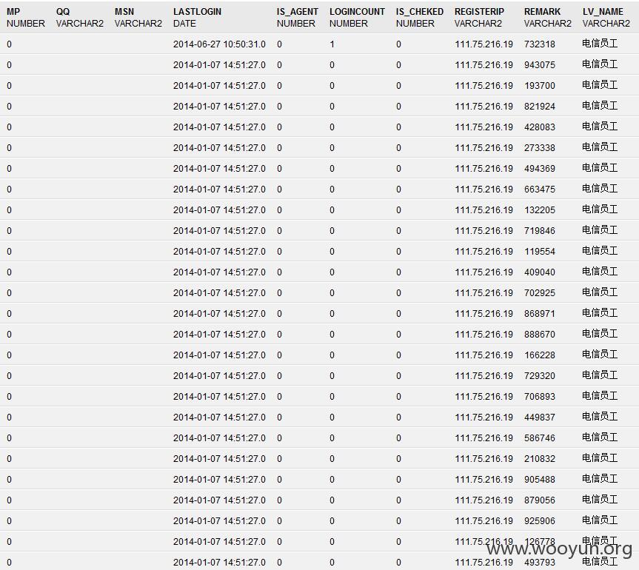639x570 pixels.
Task: Click last login date in row with remark 943075
Action: 219,65
